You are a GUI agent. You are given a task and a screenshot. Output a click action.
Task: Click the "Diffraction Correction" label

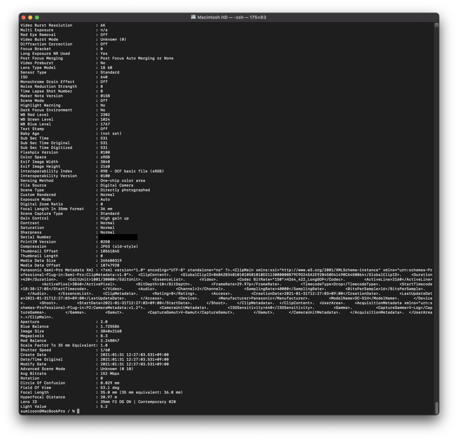point(46,44)
